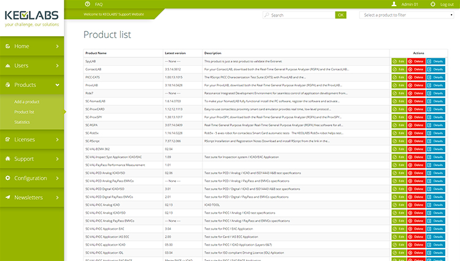This screenshot has height=261, width=460.
Task: Edit the ProxiLAB product
Action: pyautogui.click(x=399, y=85)
